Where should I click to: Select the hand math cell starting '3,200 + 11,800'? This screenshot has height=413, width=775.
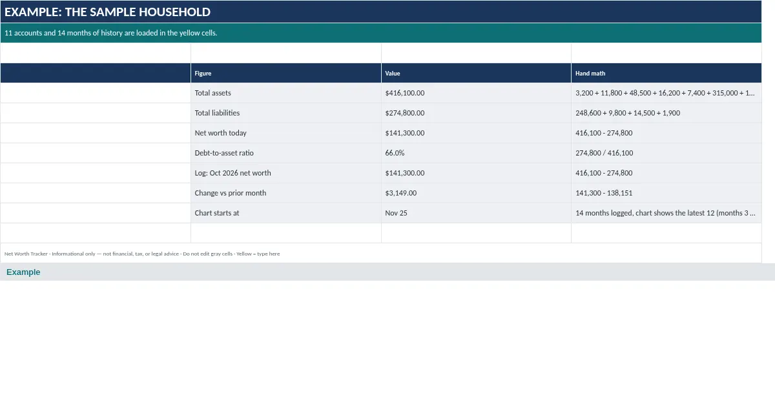click(666, 93)
